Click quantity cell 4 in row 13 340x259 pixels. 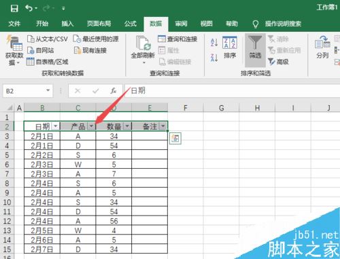114,231
